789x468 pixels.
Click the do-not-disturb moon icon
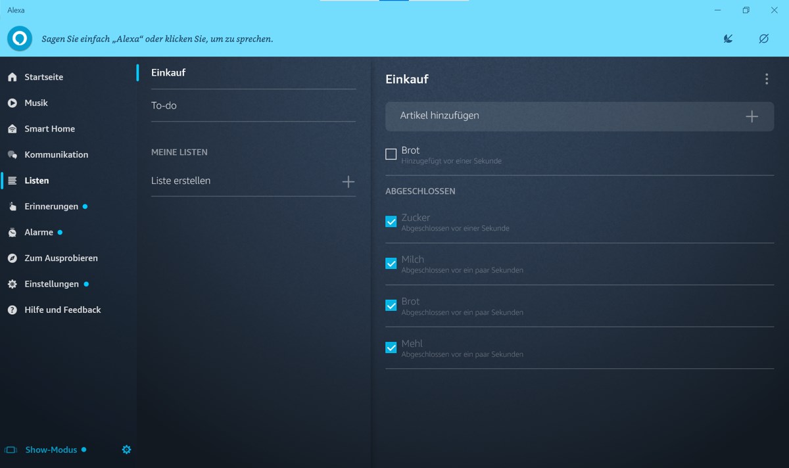pyautogui.click(x=728, y=39)
